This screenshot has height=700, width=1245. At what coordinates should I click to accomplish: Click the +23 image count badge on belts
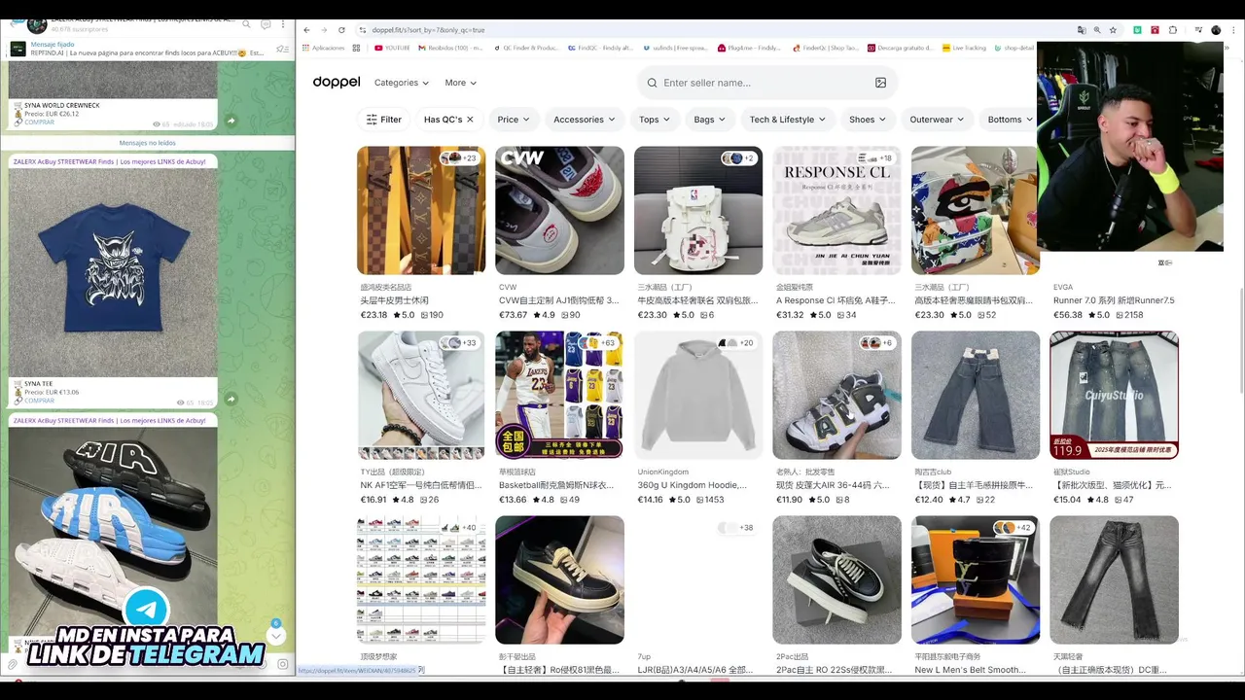pyautogui.click(x=460, y=157)
